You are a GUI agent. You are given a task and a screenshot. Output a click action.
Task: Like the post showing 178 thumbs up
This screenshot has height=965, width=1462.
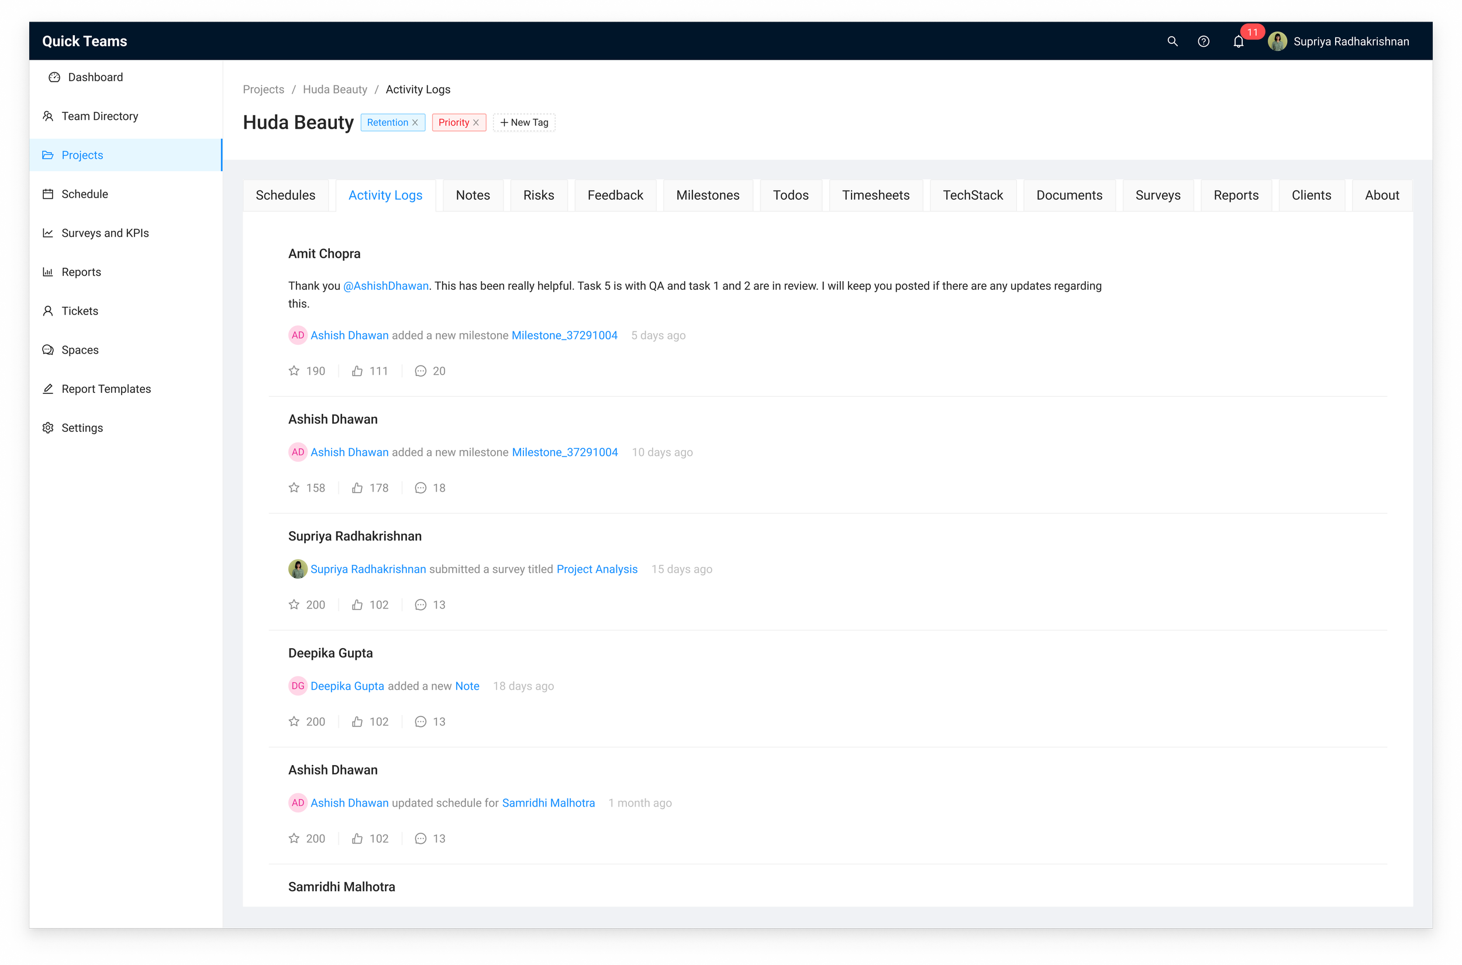(358, 487)
